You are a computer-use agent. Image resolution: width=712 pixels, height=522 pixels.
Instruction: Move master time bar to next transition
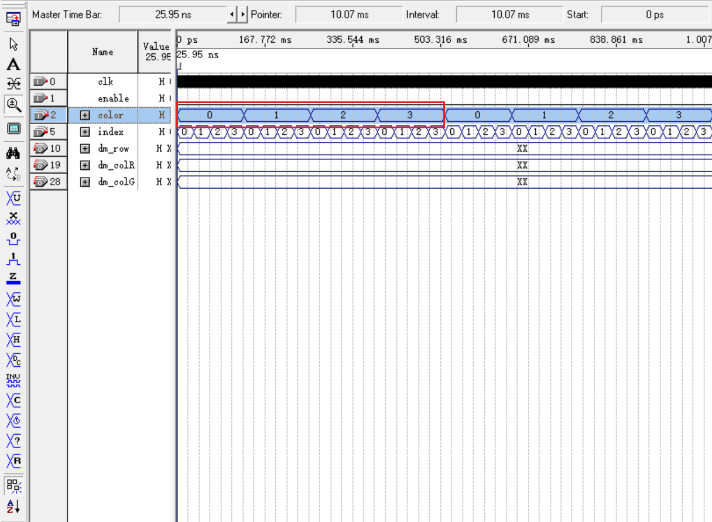click(x=243, y=14)
